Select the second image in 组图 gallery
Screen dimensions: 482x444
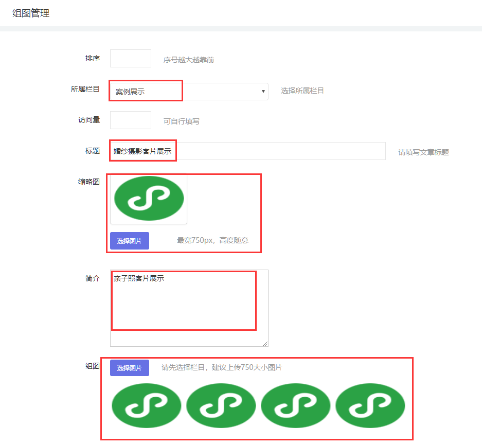click(x=221, y=405)
